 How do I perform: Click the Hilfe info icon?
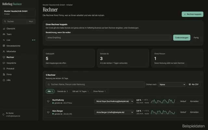(4, 80)
